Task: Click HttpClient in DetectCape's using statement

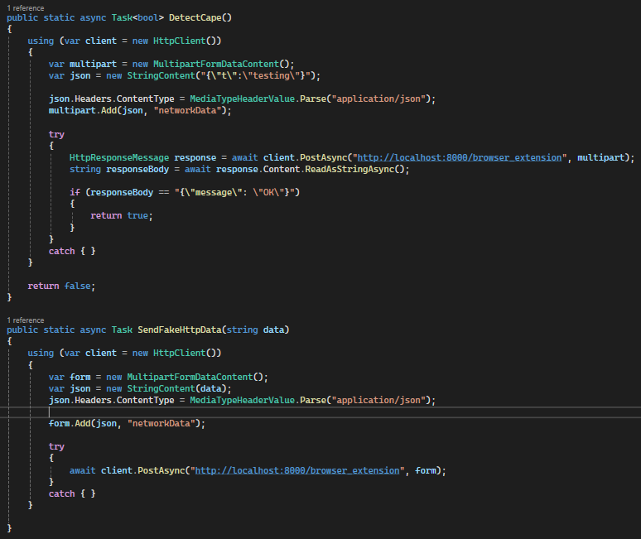Action: pos(180,41)
